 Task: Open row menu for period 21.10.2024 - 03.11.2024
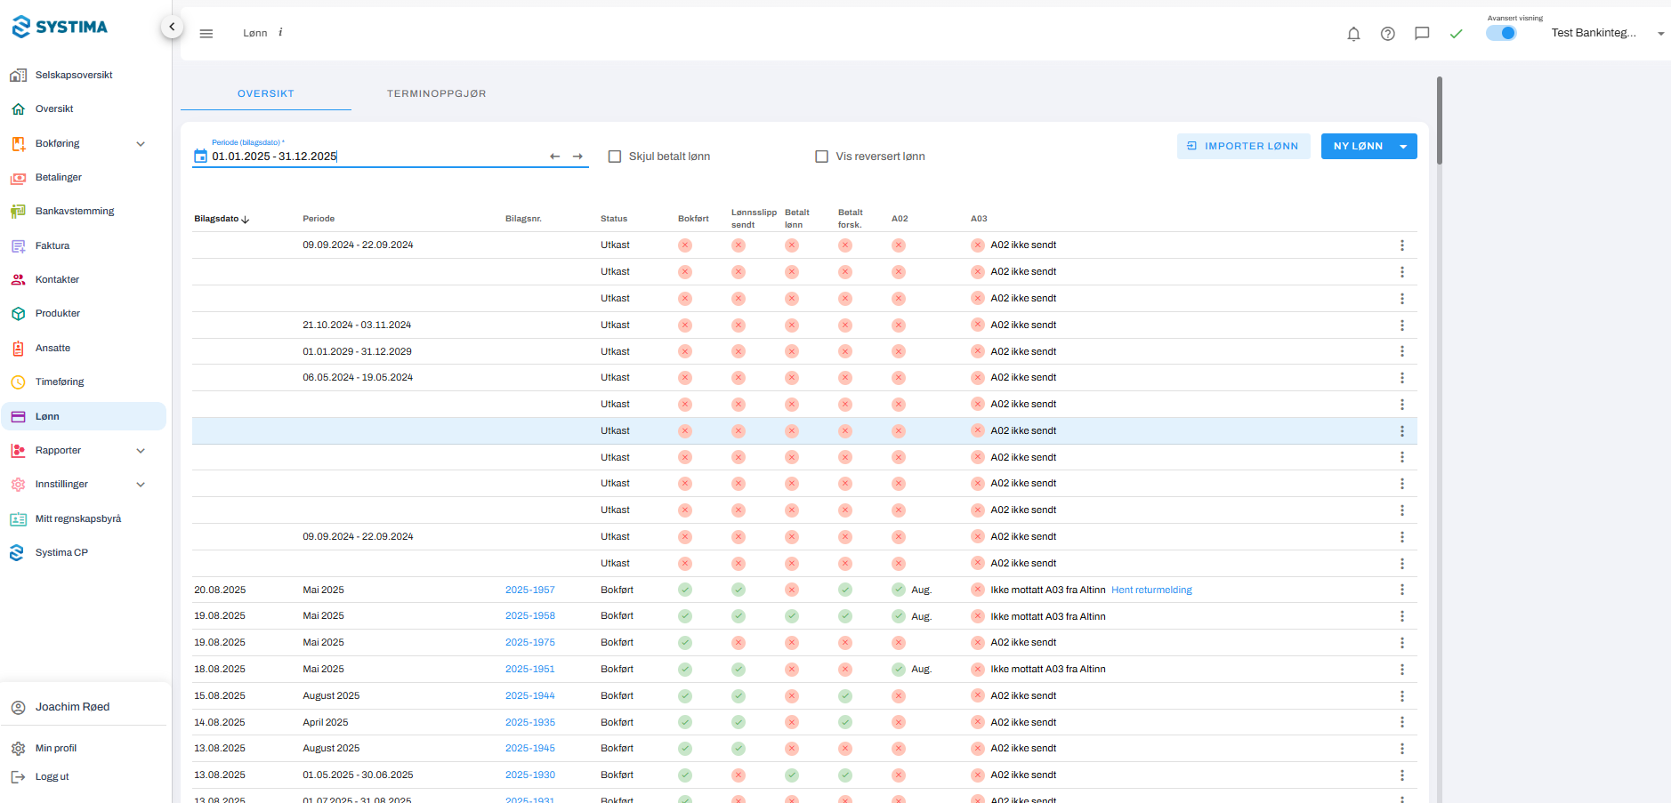point(1401,325)
